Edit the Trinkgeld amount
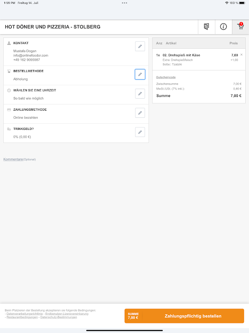Screen dimensions: 249x333 tap(140, 132)
